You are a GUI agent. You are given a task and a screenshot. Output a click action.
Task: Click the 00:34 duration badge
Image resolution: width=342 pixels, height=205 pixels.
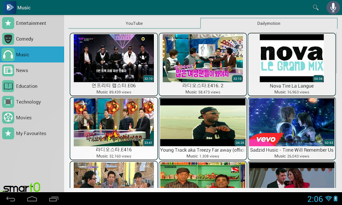point(318,79)
